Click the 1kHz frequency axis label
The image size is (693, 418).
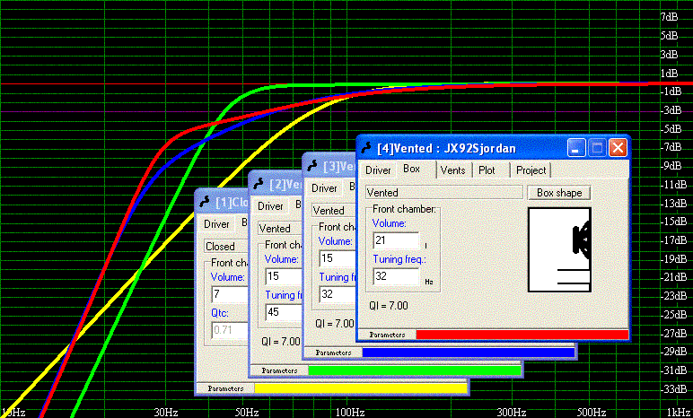680,413
